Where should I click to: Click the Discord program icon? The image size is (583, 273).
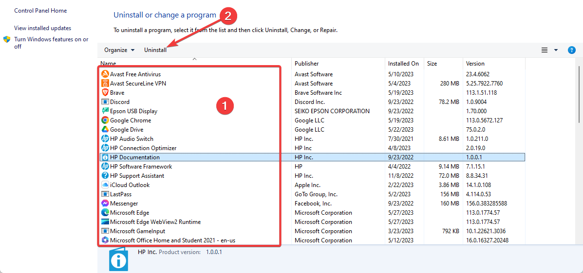(105, 102)
